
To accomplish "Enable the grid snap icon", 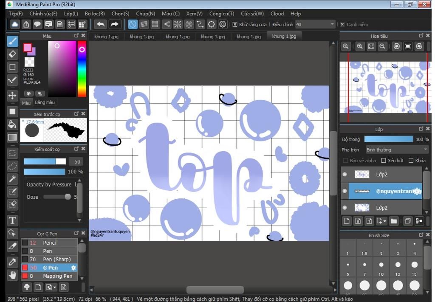I will (x=155, y=24).
